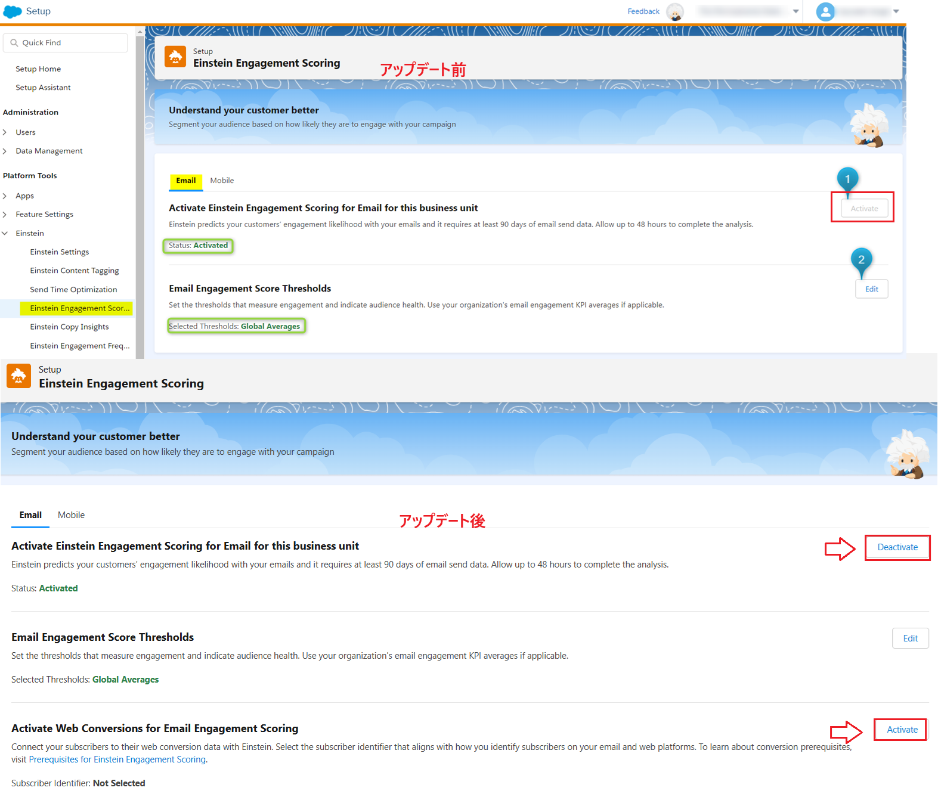Click Einstein character image in lower banner

click(x=906, y=454)
